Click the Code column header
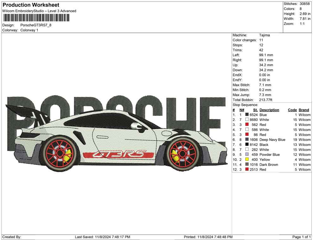 [292, 110]
